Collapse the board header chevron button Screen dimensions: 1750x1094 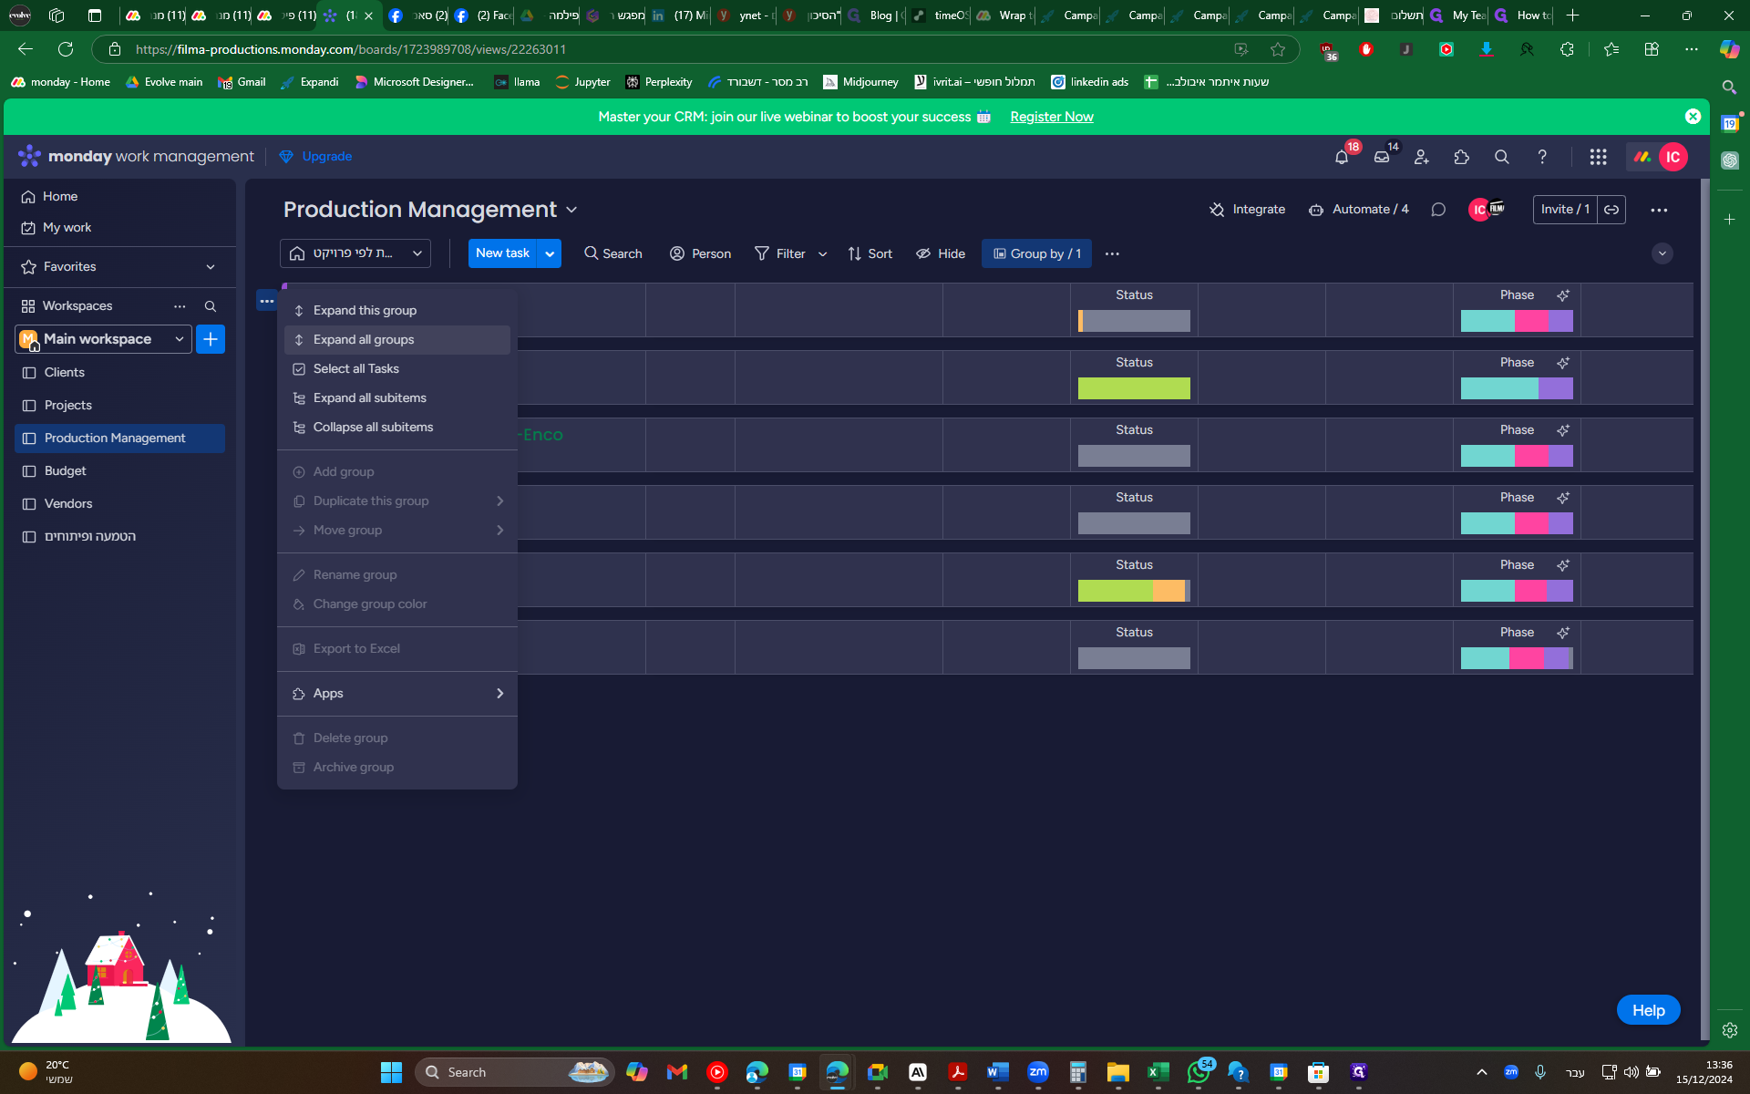click(1662, 253)
